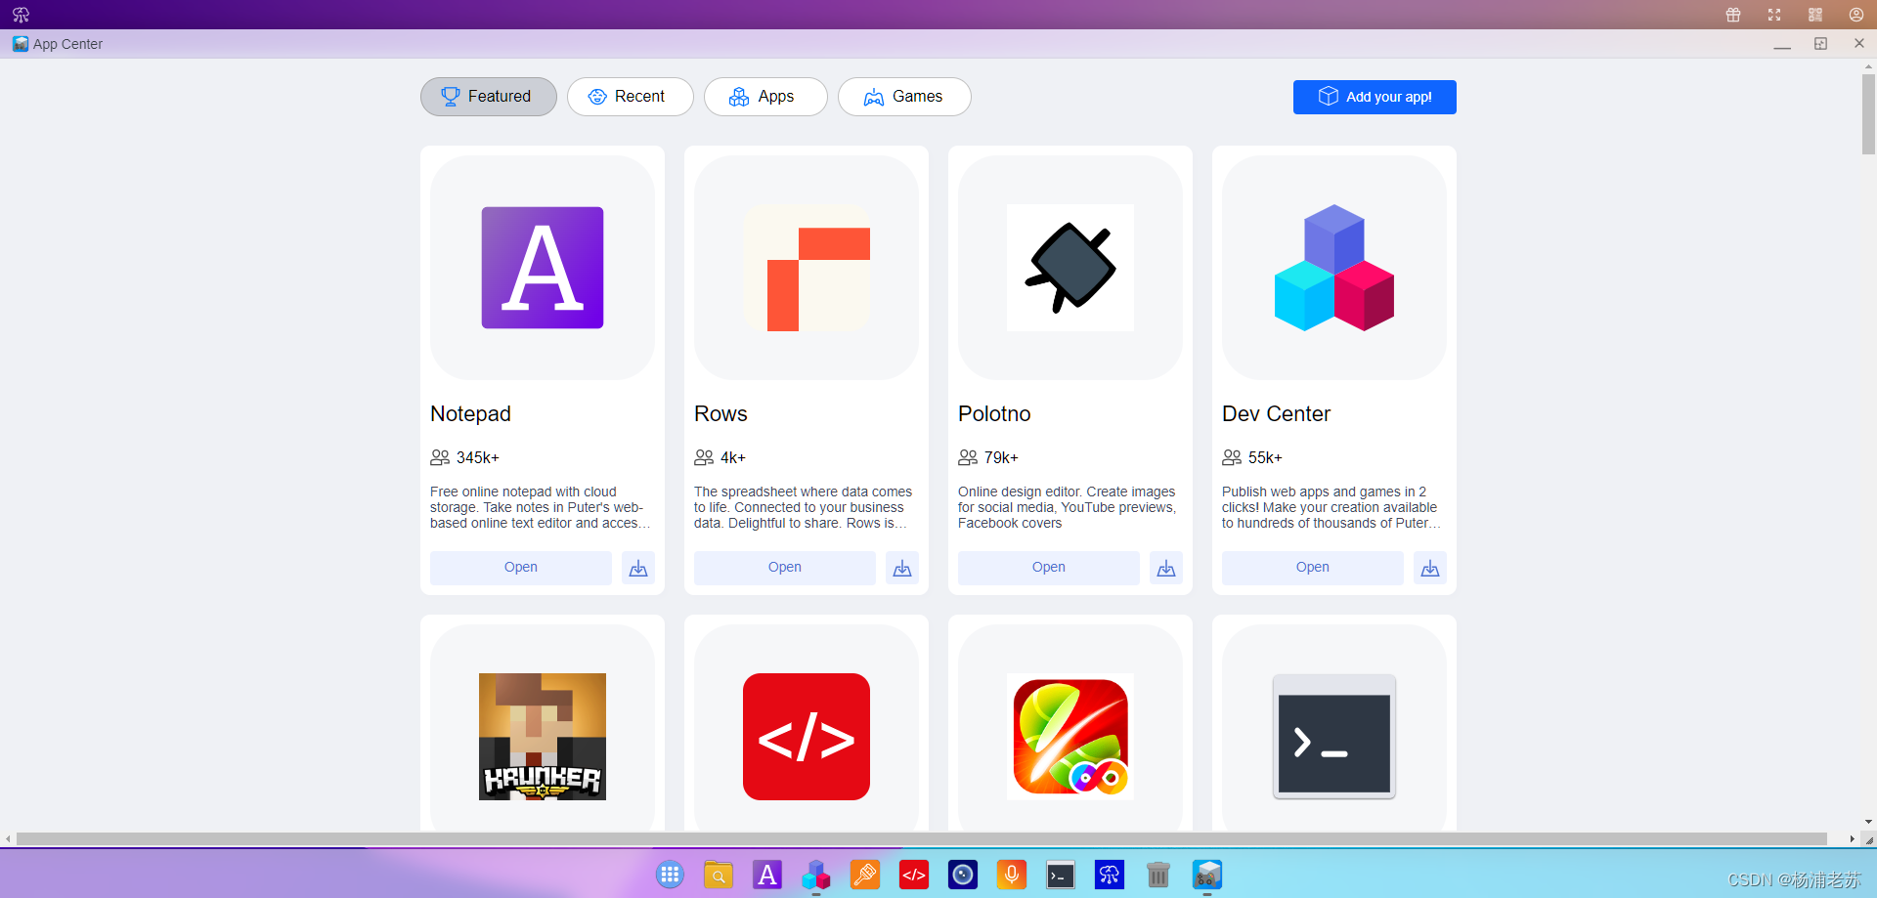Image resolution: width=1877 pixels, height=898 pixels.
Task: Open Dev Center via its Open button
Action: pos(1313,568)
